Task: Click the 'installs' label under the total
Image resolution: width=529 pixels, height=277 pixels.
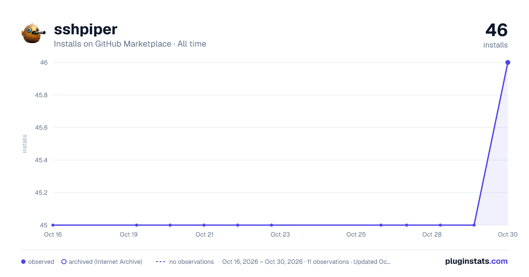Action: 495,45
